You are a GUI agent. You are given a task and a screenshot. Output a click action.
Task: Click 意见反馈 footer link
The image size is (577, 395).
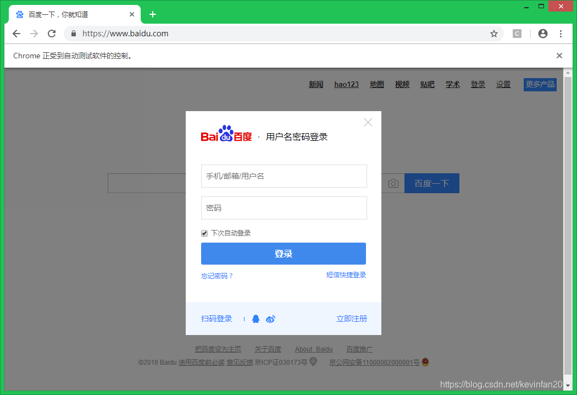pos(240,362)
